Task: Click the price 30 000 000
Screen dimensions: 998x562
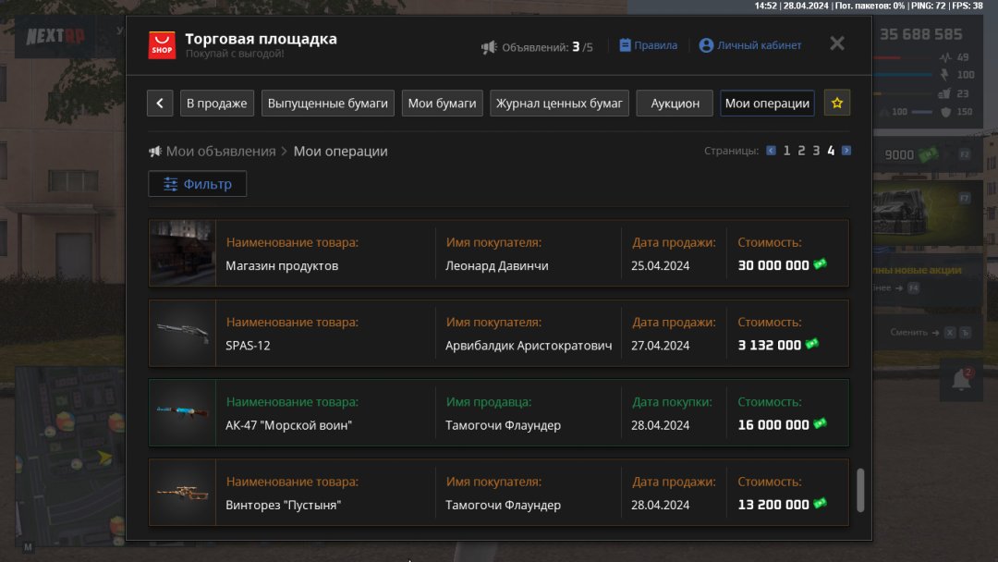Action: (x=773, y=265)
